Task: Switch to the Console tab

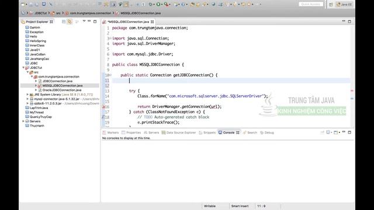Action: (228, 132)
